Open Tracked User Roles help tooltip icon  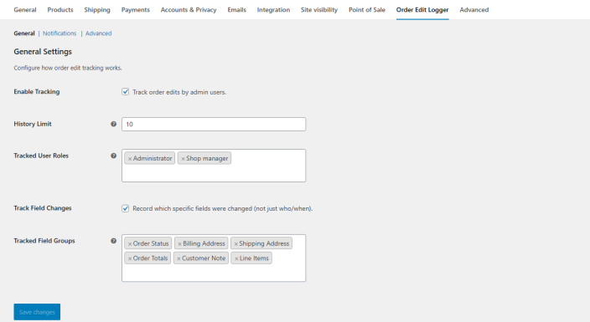tap(113, 156)
